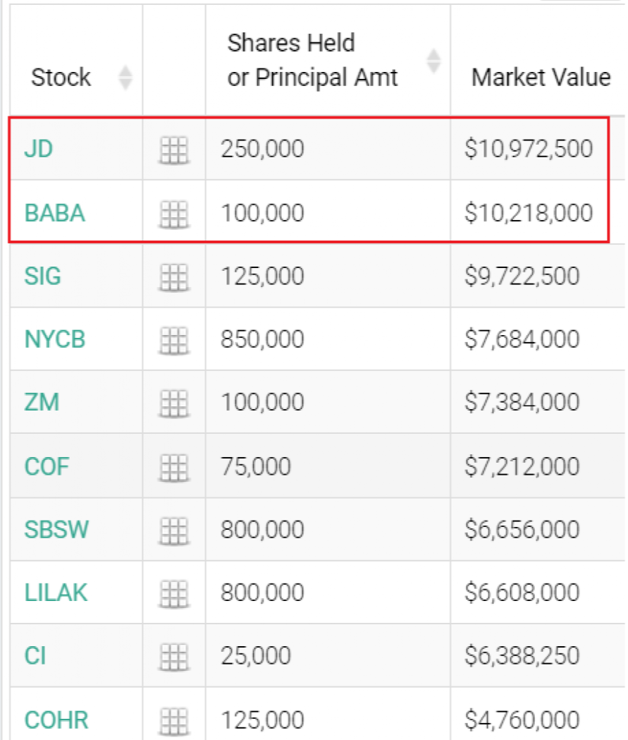628x740 pixels.
Task: Sort table by Stock column arrows
Action: 125,78
